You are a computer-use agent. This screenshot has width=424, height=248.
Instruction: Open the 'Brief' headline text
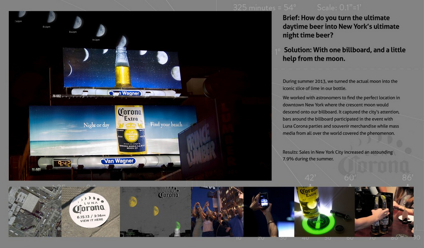pyautogui.click(x=341, y=27)
